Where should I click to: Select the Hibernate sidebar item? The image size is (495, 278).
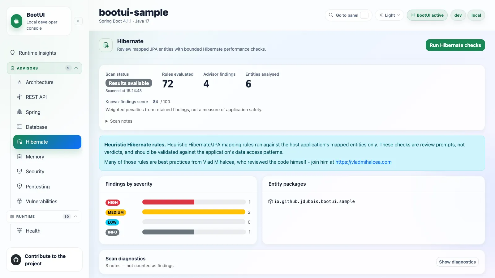click(47, 142)
